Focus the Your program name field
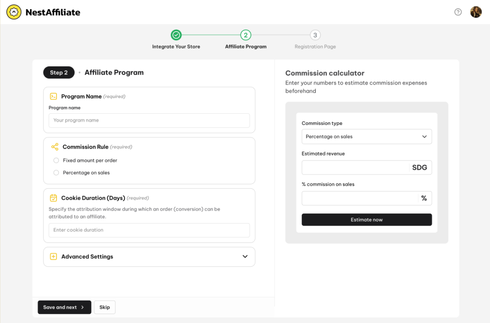Viewport: 490px width, 323px height. click(149, 120)
